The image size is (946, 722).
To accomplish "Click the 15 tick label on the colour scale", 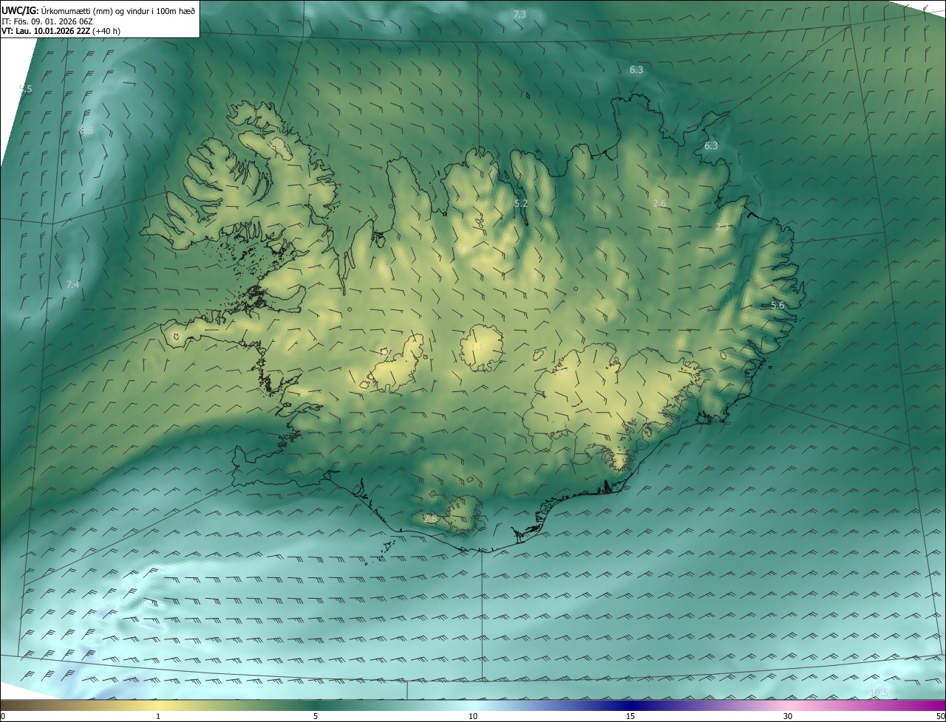I will [630, 716].
